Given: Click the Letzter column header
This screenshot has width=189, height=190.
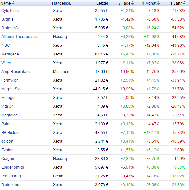Looking at the screenshot, I should (102, 3).
